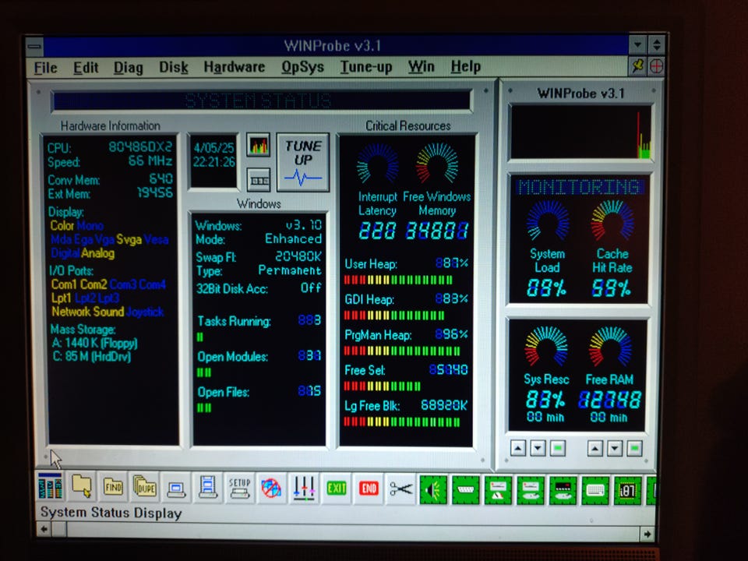Viewport: 748px width, 561px height.
Task: Open the green speaker sound test icon
Action: [433, 489]
